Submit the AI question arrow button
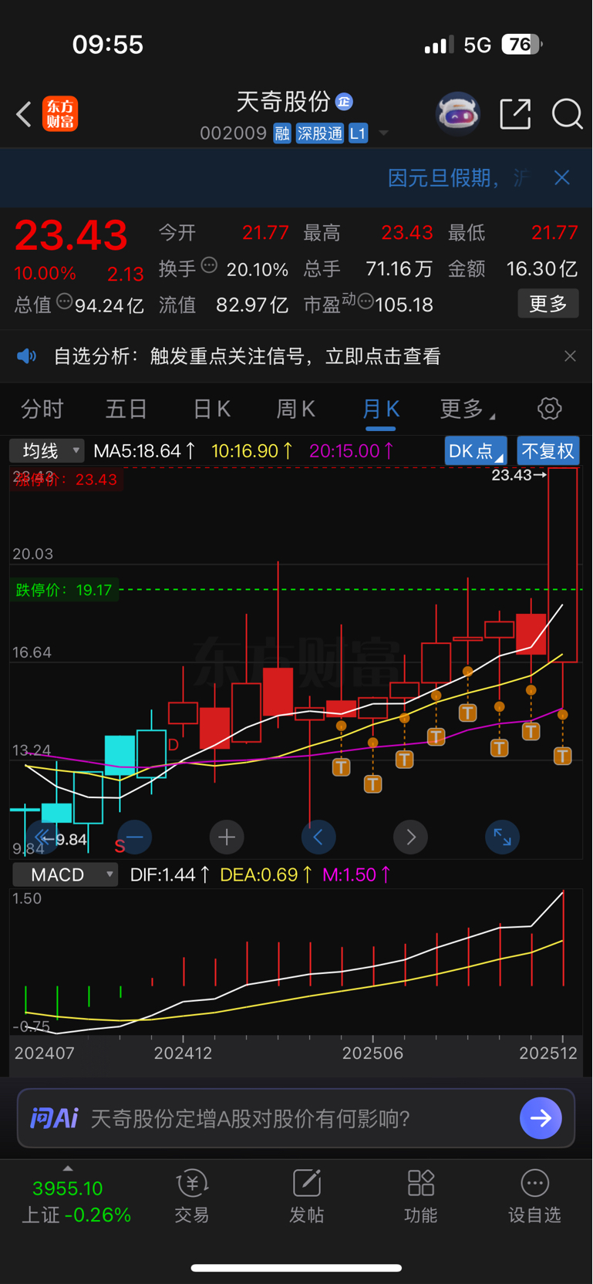 coord(541,1118)
